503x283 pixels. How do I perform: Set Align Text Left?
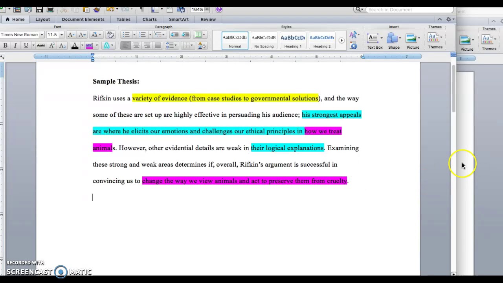pos(125,46)
